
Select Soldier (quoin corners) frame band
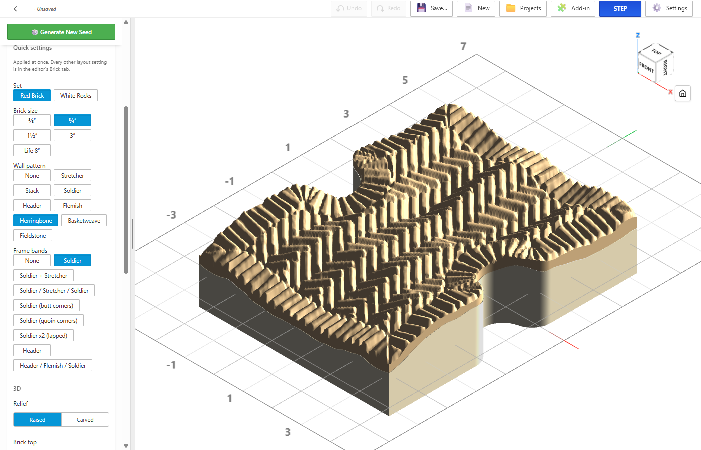49,321
